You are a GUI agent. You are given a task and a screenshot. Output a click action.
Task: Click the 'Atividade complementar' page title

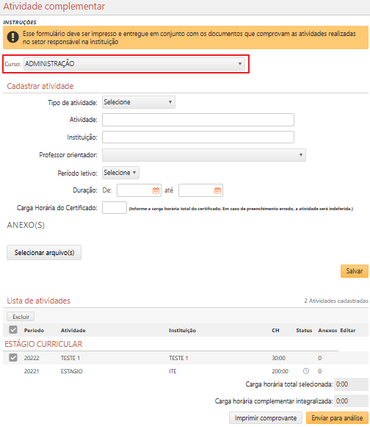click(x=54, y=7)
